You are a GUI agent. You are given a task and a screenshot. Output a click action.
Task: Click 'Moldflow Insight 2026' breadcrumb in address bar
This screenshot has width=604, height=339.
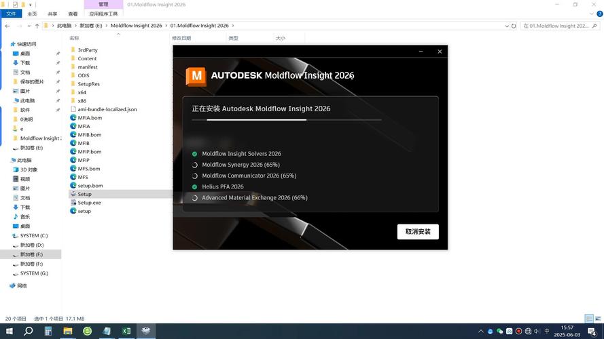136,26
